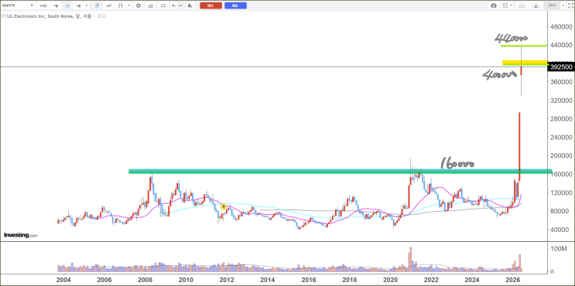Click the saved layout name button
Screen dimensions: 575x286
552,5
